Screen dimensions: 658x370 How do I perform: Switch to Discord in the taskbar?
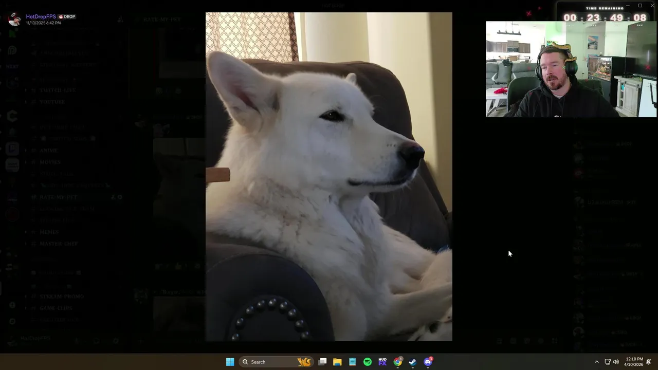[428, 362]
